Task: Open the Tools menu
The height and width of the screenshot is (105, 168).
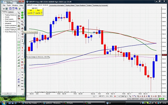Action: (x=9, y=5)
